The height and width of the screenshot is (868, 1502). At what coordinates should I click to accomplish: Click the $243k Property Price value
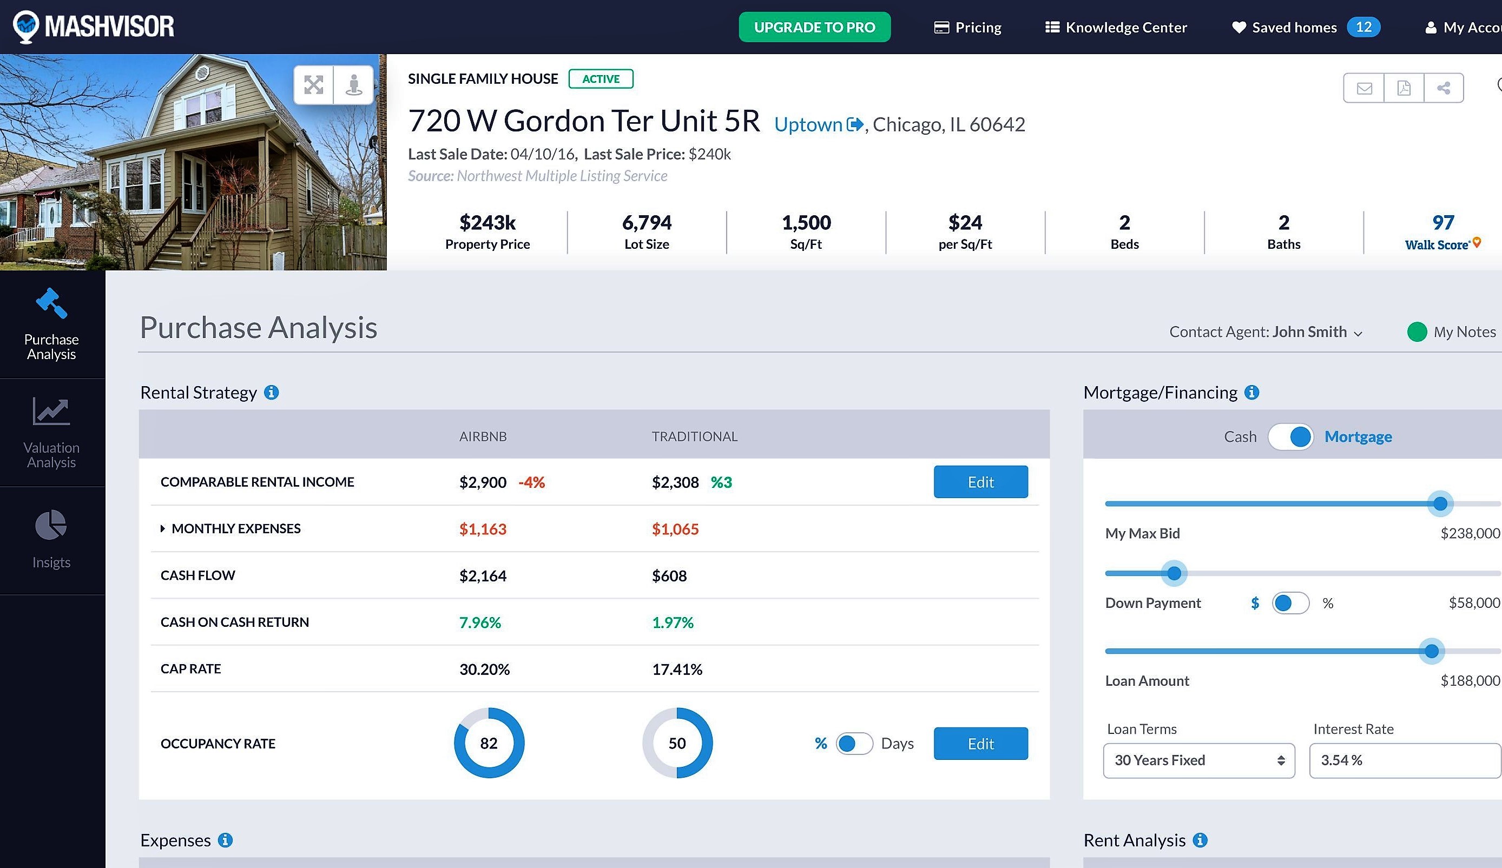point(488,223)
